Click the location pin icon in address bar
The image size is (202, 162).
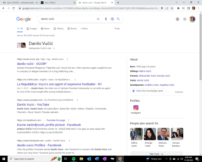pyautogui.click(x=162, y=8)
